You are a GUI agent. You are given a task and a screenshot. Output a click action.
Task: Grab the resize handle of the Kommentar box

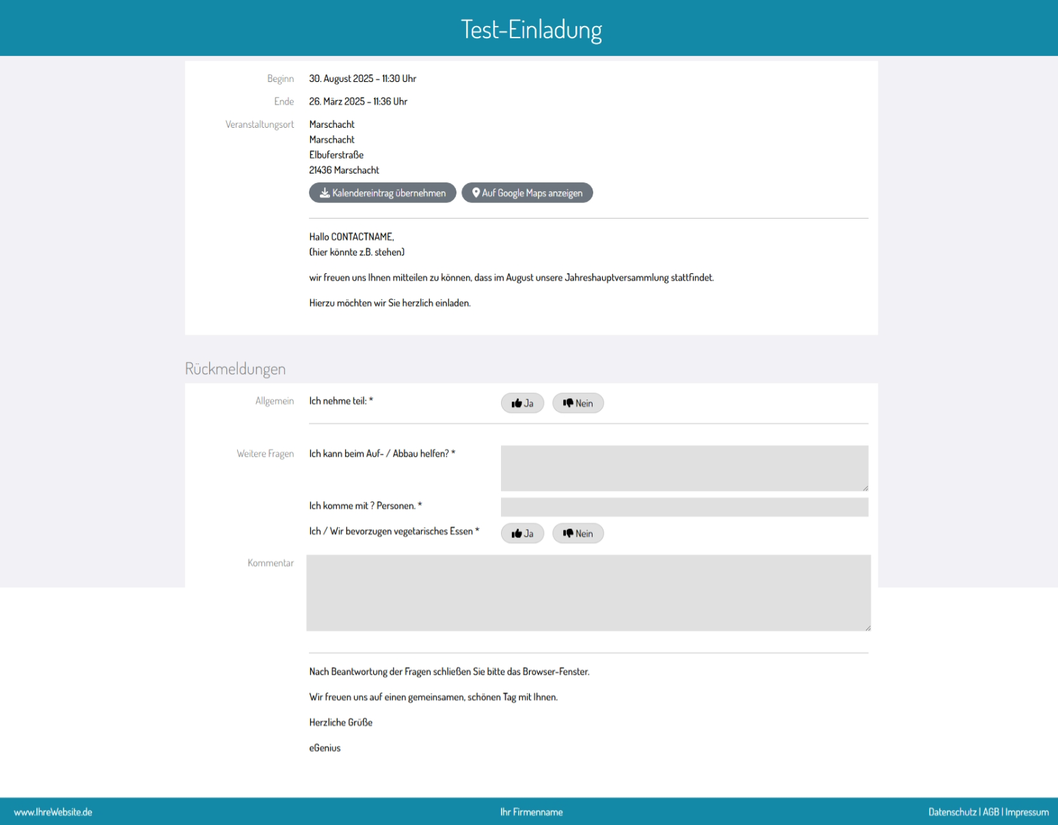(867, 628)
